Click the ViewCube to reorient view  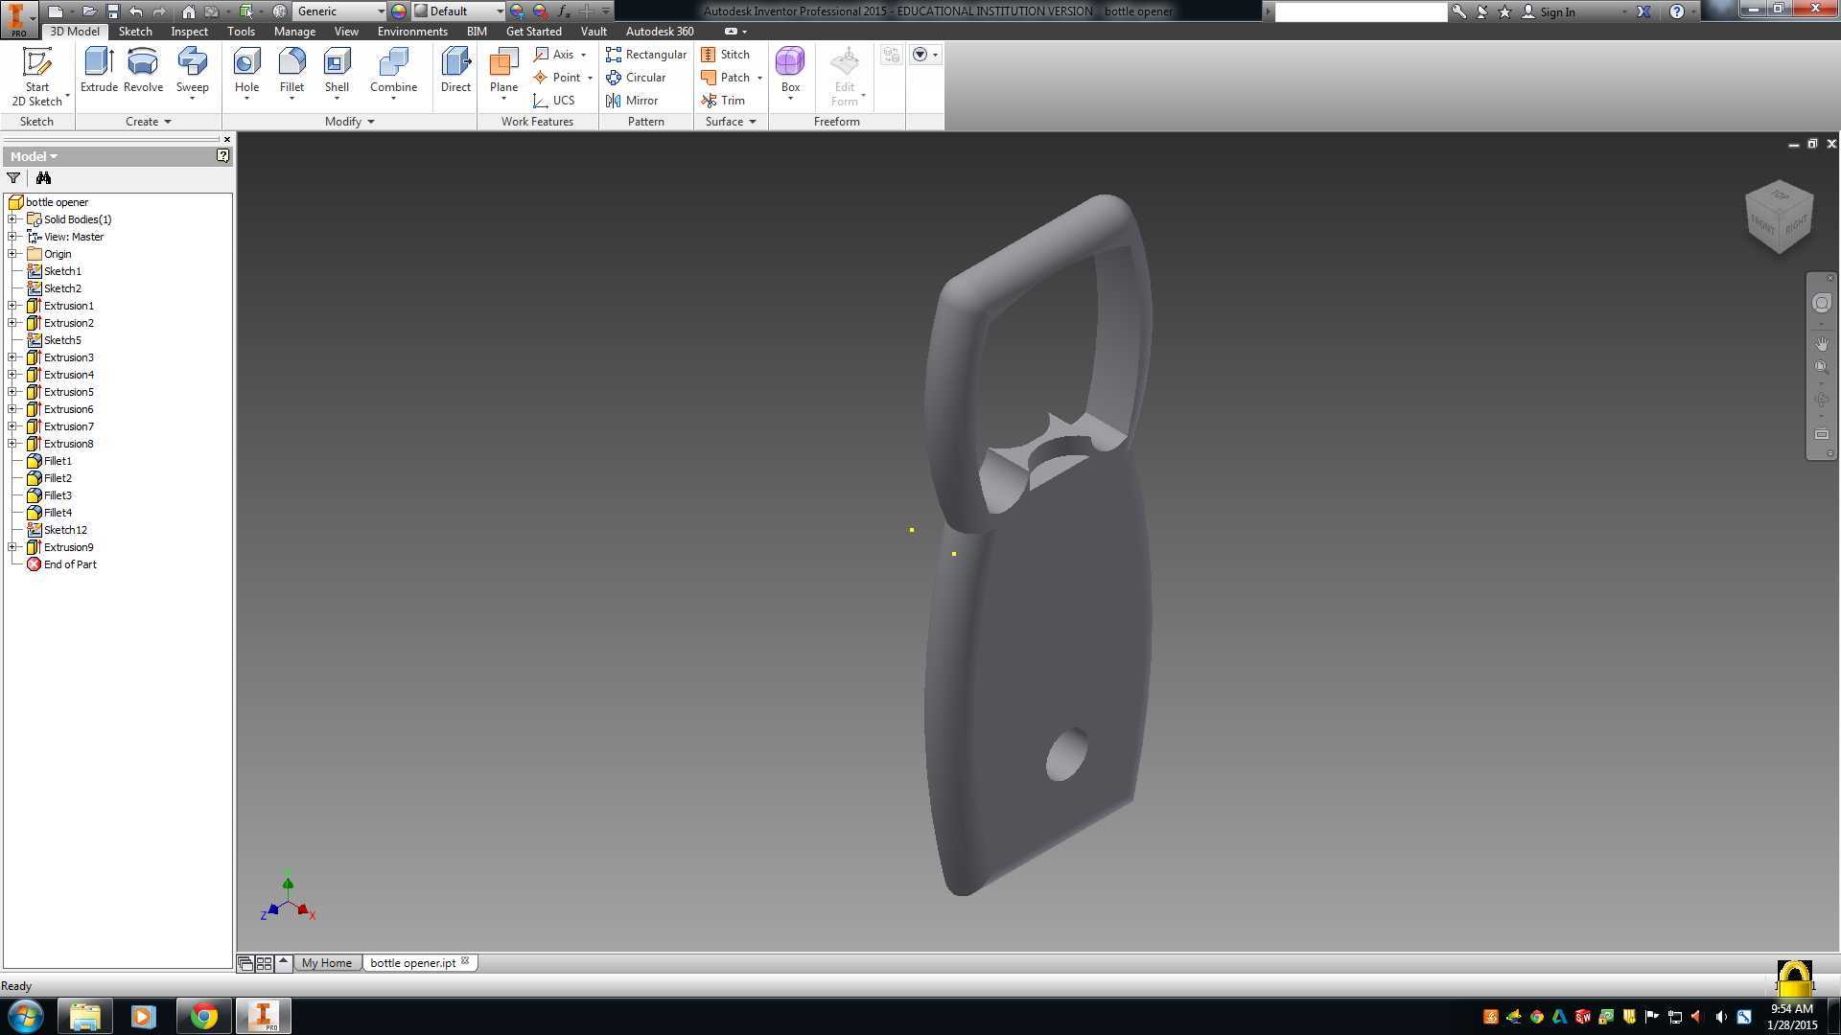[x=1780, y=217]
